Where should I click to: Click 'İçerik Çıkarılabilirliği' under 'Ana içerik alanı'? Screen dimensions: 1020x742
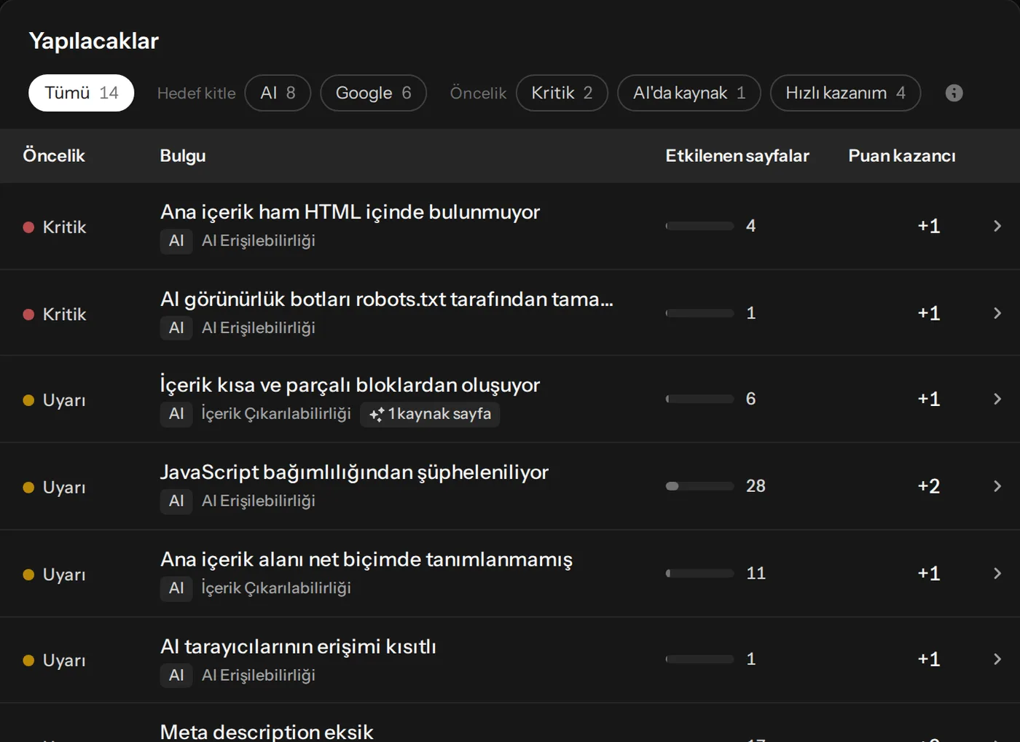tap(276, 588)
